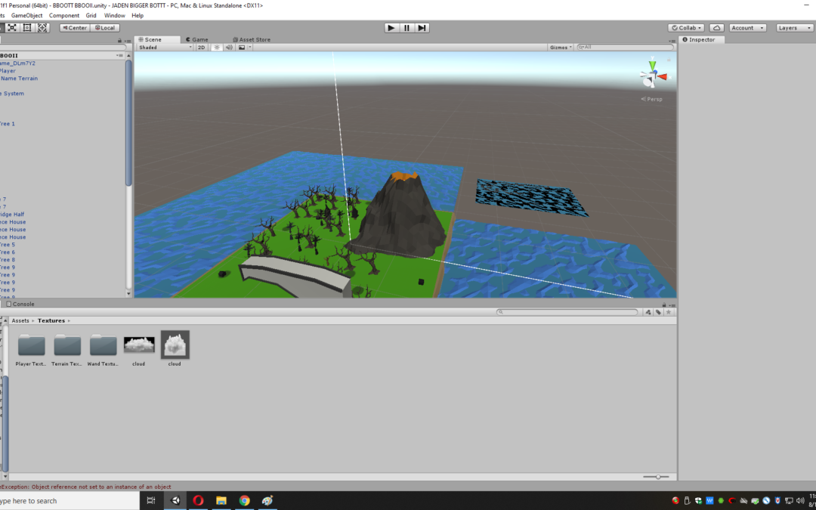Open the Terrain Textures folder
This screenshot has width=816, height=510.
[x=67, y=349]
